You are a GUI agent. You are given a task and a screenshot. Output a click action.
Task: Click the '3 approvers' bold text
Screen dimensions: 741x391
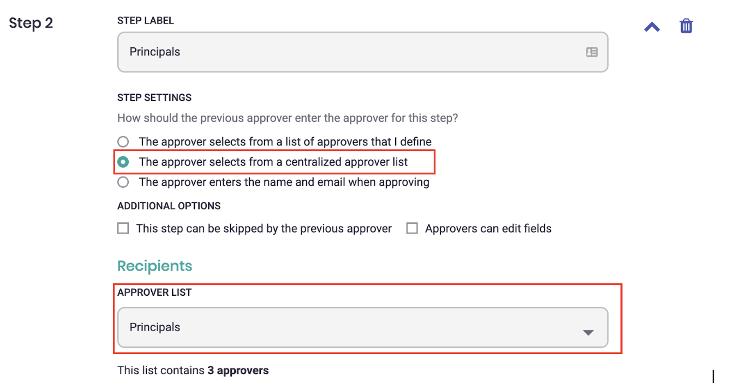[x=238, y=370]
